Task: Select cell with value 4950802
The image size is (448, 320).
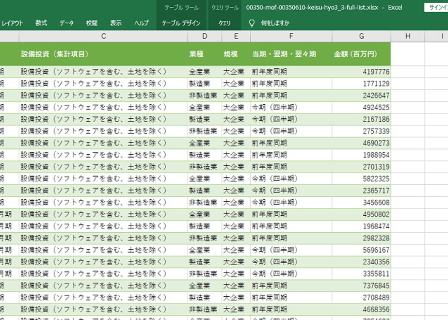Action: click(361, 215)
